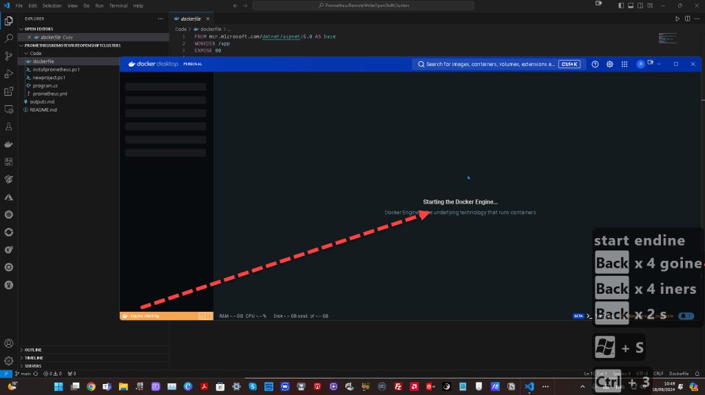Open the Terminal menu

click(118, 6)
